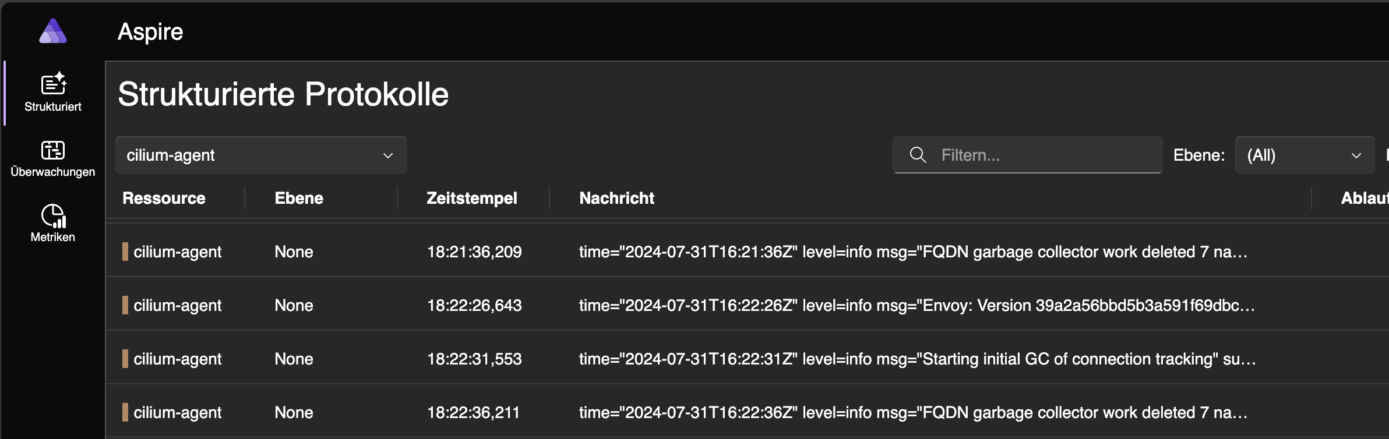Click the Ablaufverfolgung column header at right edge
This screenshot has height=439, width=1389.
(x=1365, y=198)
